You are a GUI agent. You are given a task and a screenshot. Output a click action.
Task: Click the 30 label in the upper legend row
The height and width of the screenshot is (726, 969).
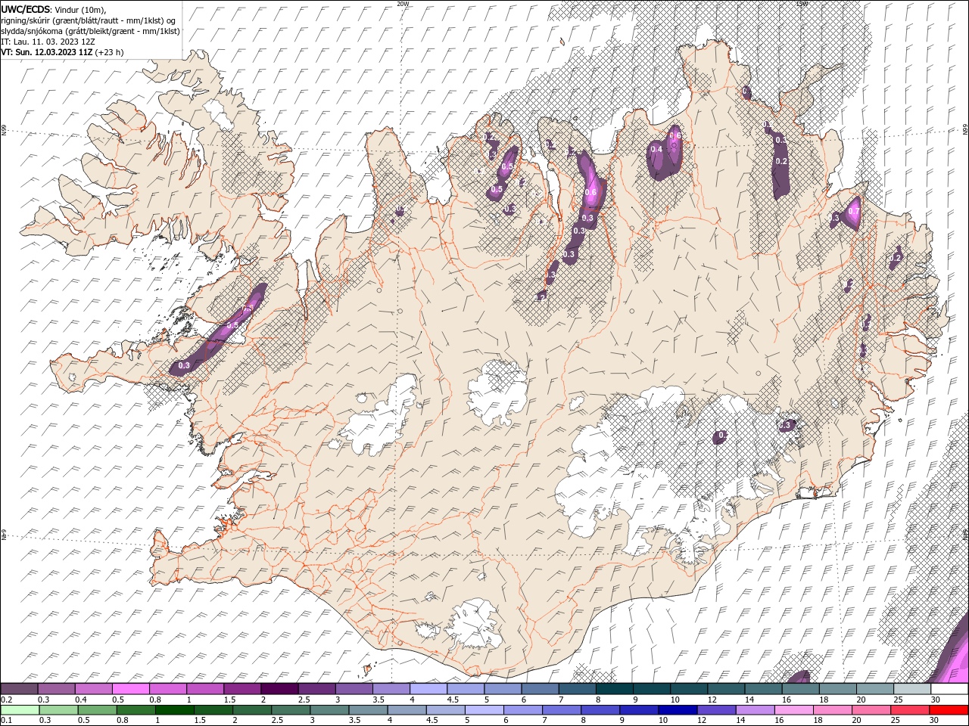(936, 700)
